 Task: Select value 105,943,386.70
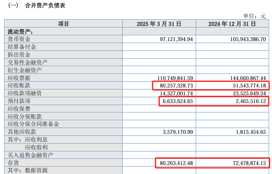tap(248, 39)
